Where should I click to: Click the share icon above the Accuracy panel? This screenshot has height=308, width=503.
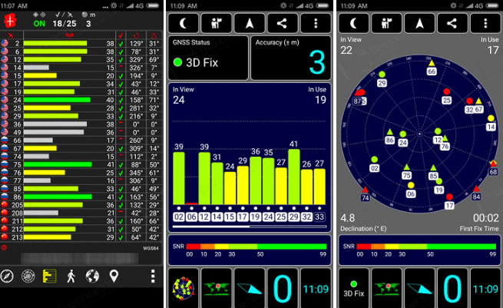coord(283,22)
